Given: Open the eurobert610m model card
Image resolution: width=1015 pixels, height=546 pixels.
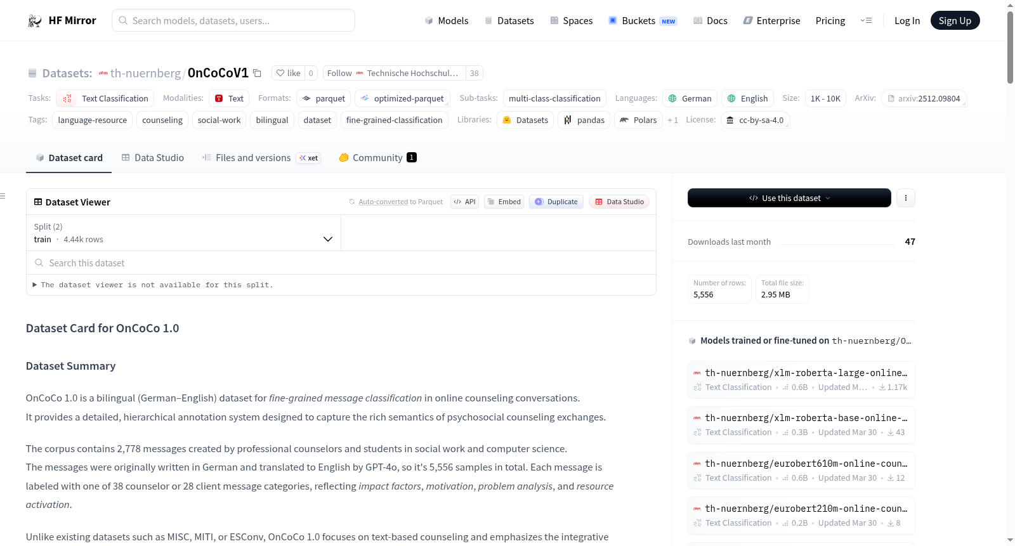Looking at the screenshot, I should coord(801,471).
